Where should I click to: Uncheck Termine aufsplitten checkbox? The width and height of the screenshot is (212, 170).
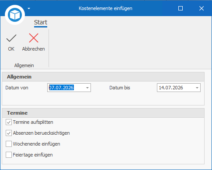pyautogui.click(x=9, y=122)
